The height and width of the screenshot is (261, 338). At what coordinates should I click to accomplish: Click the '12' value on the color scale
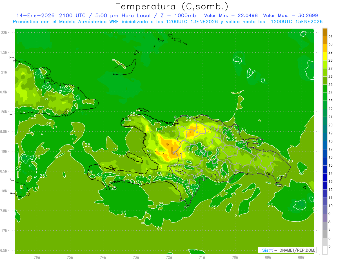pyautogui.click(x=331, y=189)
